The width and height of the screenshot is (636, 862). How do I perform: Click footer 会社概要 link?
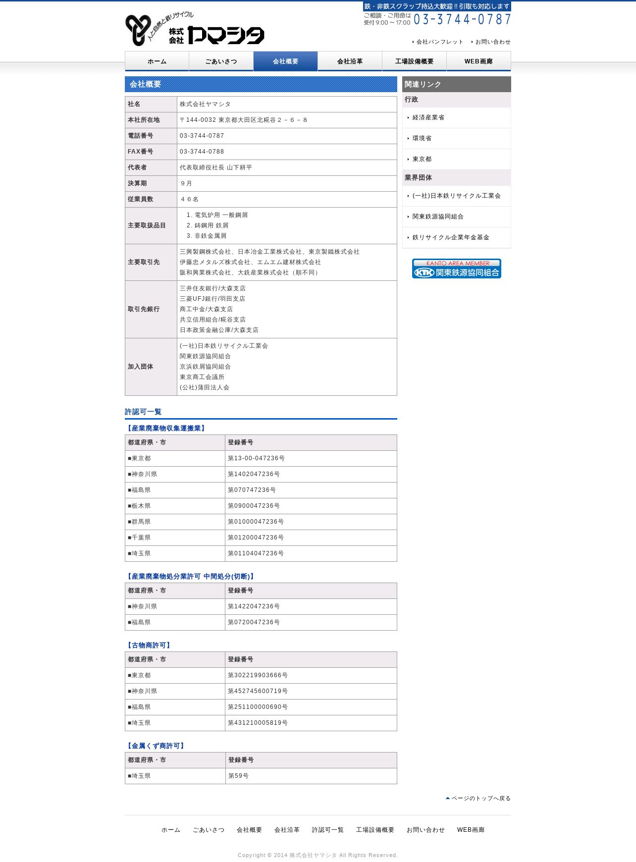[249, 830]
